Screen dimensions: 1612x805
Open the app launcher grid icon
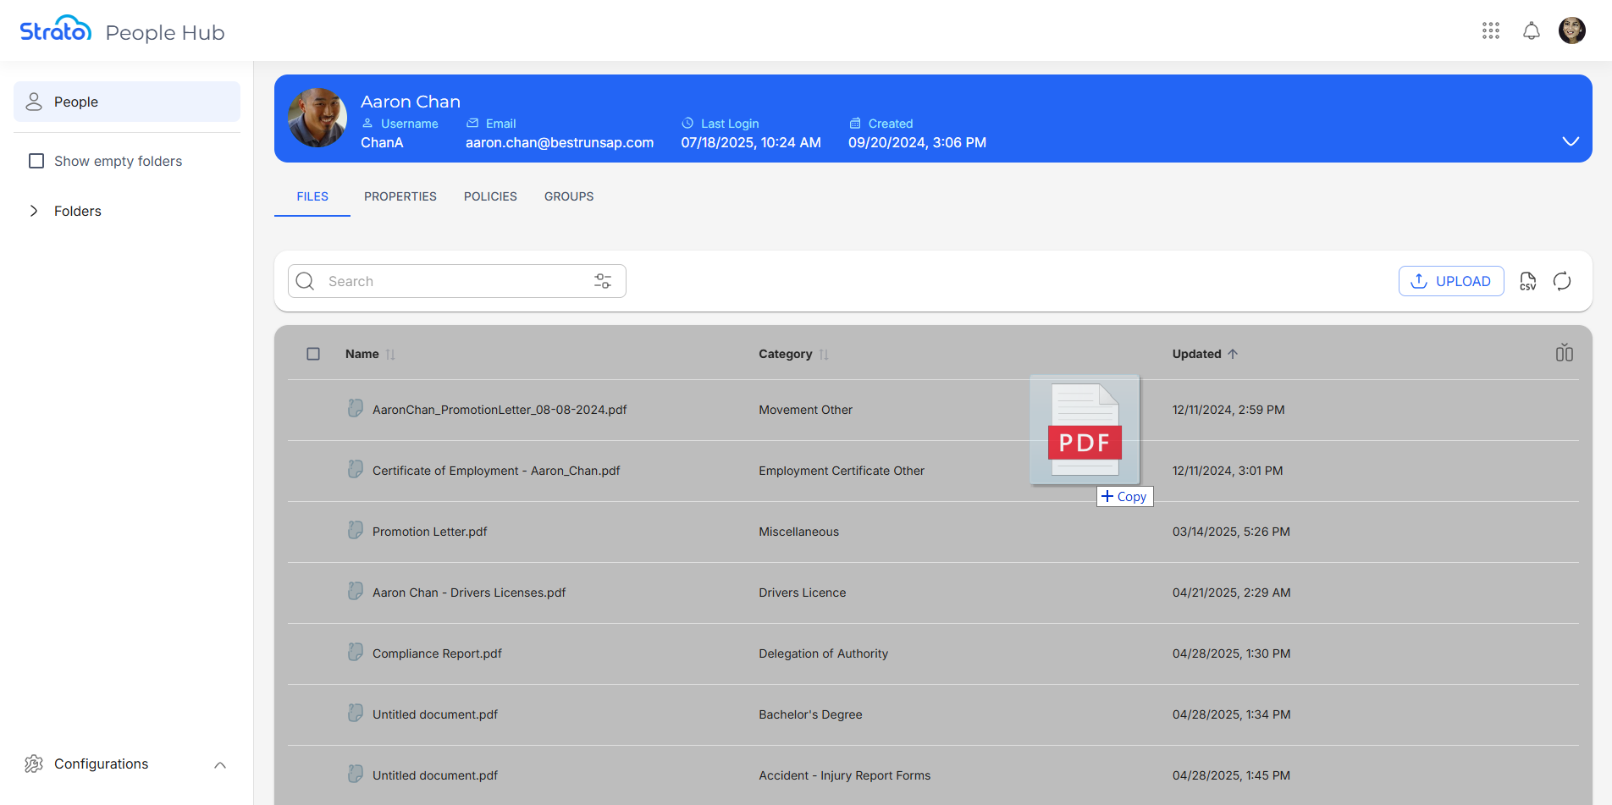(x=1491, y=31)
